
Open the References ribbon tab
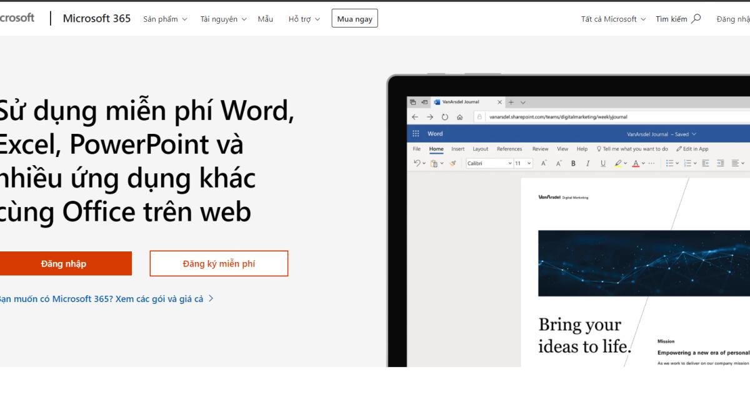[509, 149]
